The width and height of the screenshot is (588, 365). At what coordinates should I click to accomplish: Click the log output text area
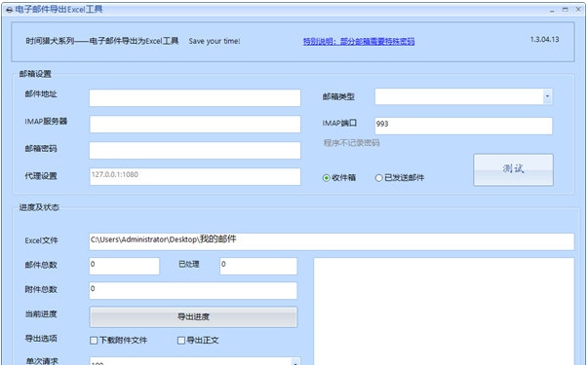pos(444,311)
